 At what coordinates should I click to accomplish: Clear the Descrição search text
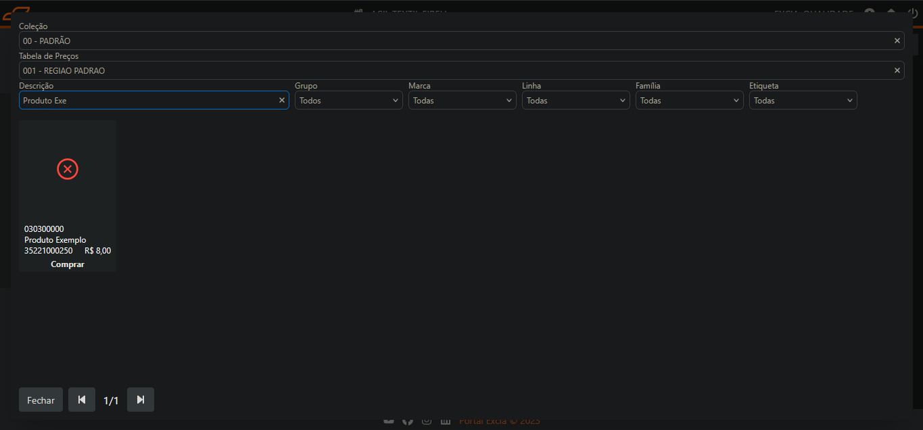pos(282,101)
